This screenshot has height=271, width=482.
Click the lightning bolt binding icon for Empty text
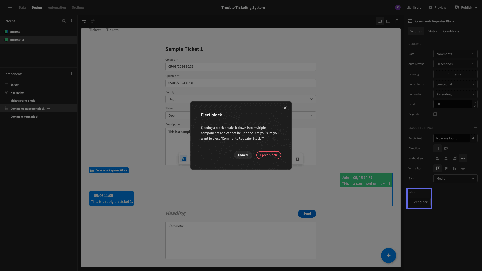474,138
